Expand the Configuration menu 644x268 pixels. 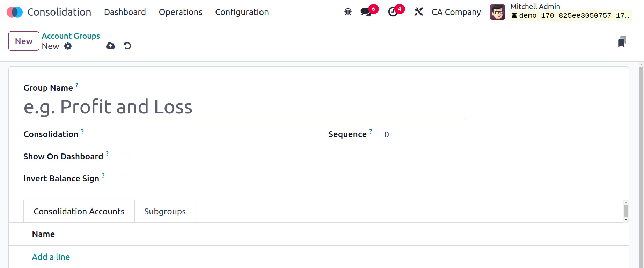click(x=242, y=12)
